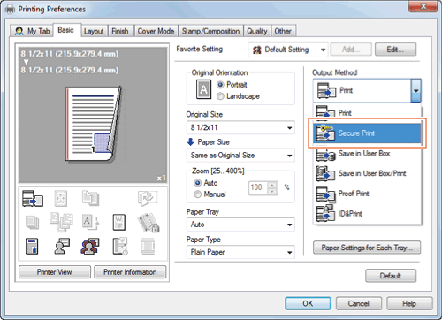Click the Default button
The height and width of the screenshot is (320, 442).
tap(391, 276)
